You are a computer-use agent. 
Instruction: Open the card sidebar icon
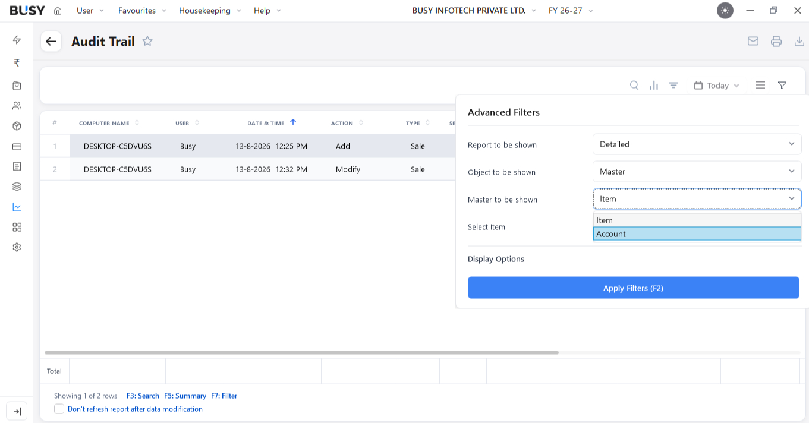point(17,146)
